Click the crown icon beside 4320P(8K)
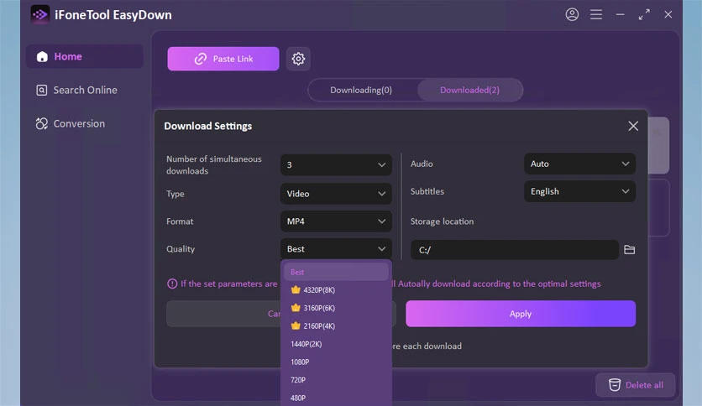702x406 pixels. tap(296, 289)
